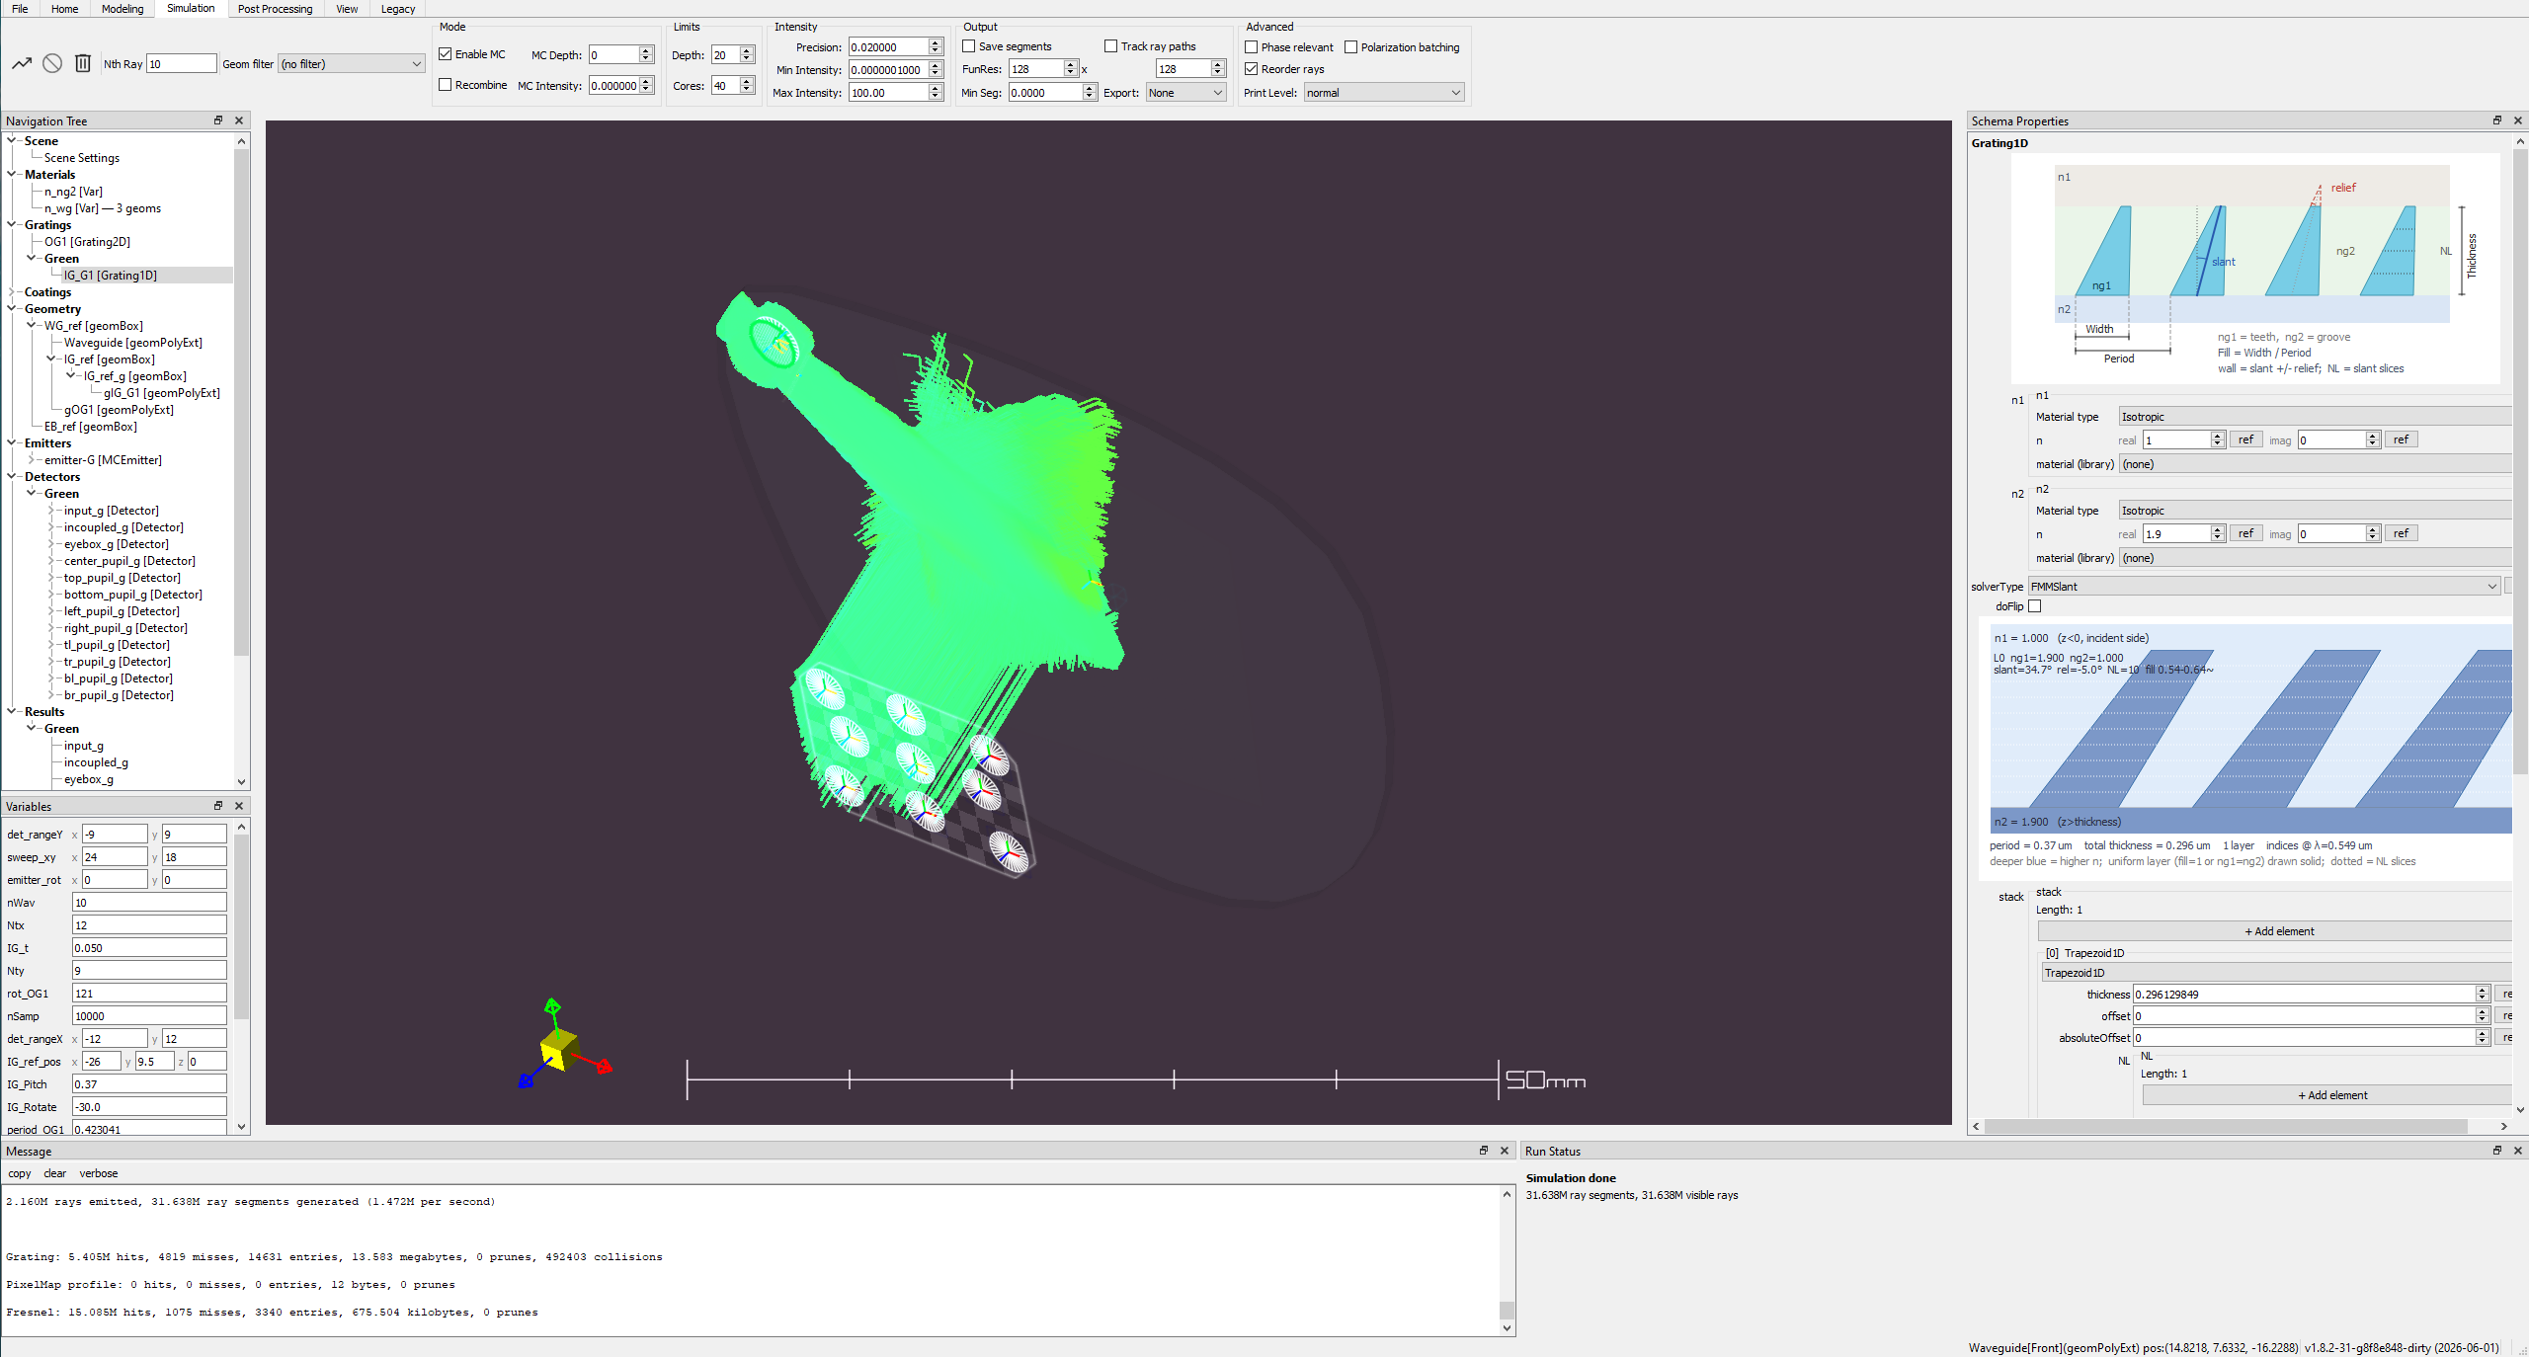Click the orientation axis cube gizmo
2529x1357 pixels.
coord(559,1048)
